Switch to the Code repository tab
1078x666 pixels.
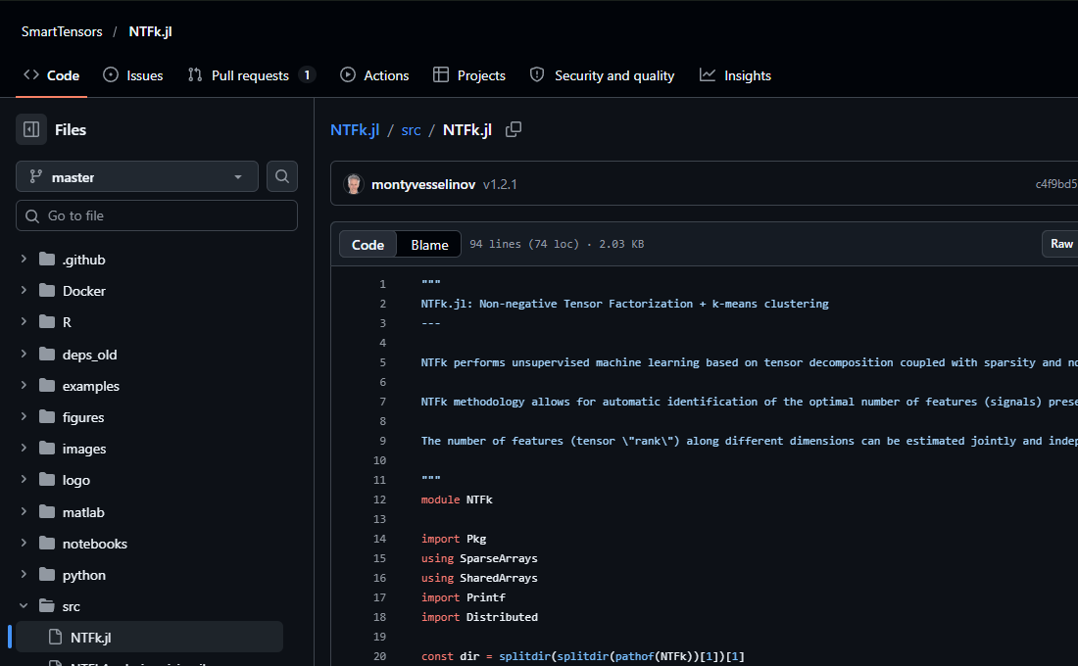[52, 75]
